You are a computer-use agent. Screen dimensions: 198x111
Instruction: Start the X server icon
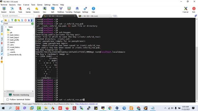pos(186,10)
